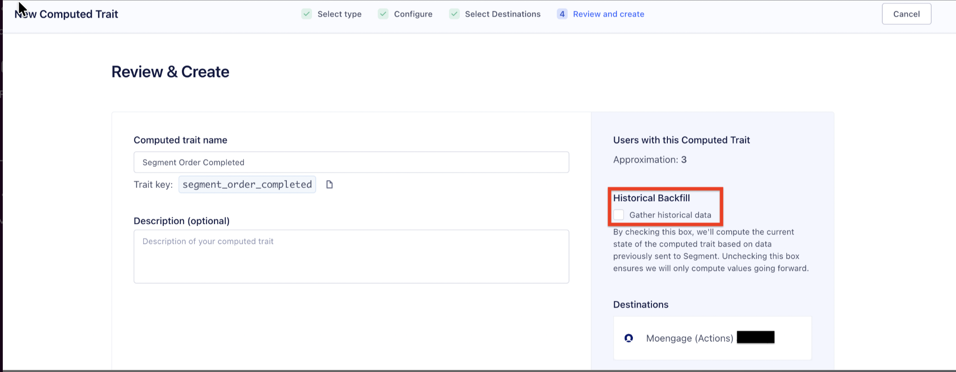Screen dimensions: 956x372
Task: Click the Gather historical data label
Action: click(670, 215)
